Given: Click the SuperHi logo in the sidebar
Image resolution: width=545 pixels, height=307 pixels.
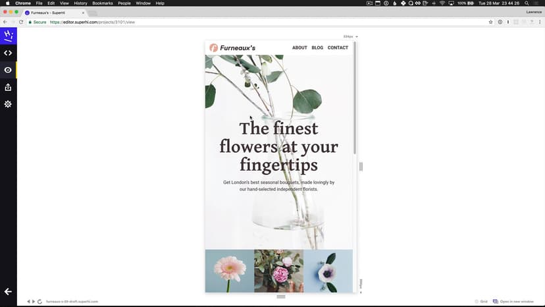Looking at the screenshot, I should [x=8, y=36].
